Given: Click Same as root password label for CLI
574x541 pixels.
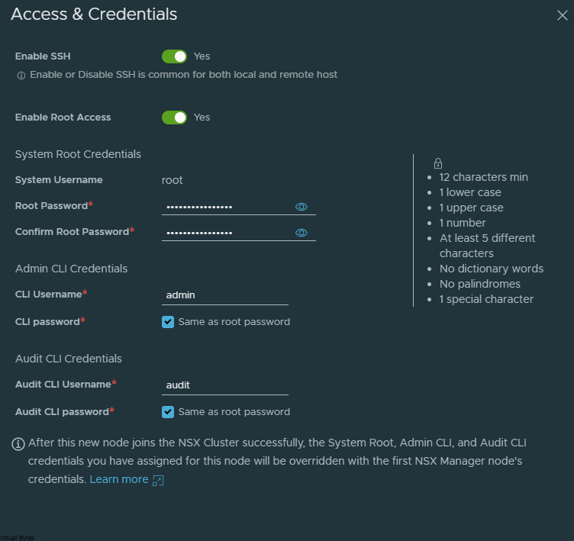Looking at the screenshot, I should click(x=234, y=322).
